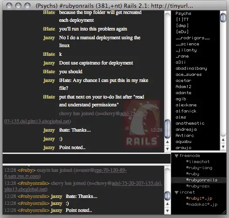
Task: Click the window title bar text
Action: (x=114, y=6)
